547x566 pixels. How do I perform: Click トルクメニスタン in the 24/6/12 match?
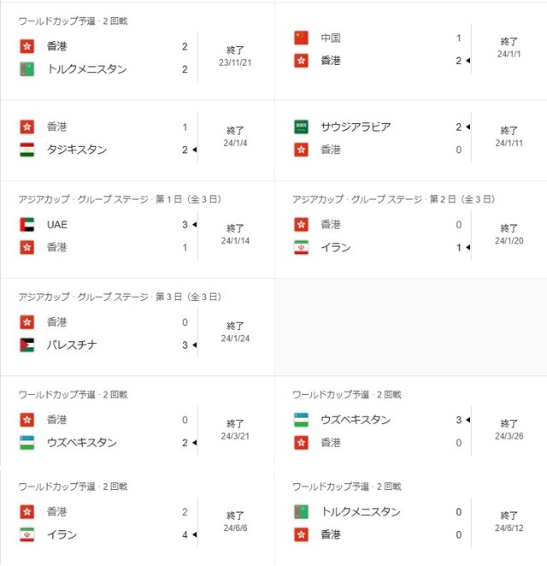pos(361,512)
